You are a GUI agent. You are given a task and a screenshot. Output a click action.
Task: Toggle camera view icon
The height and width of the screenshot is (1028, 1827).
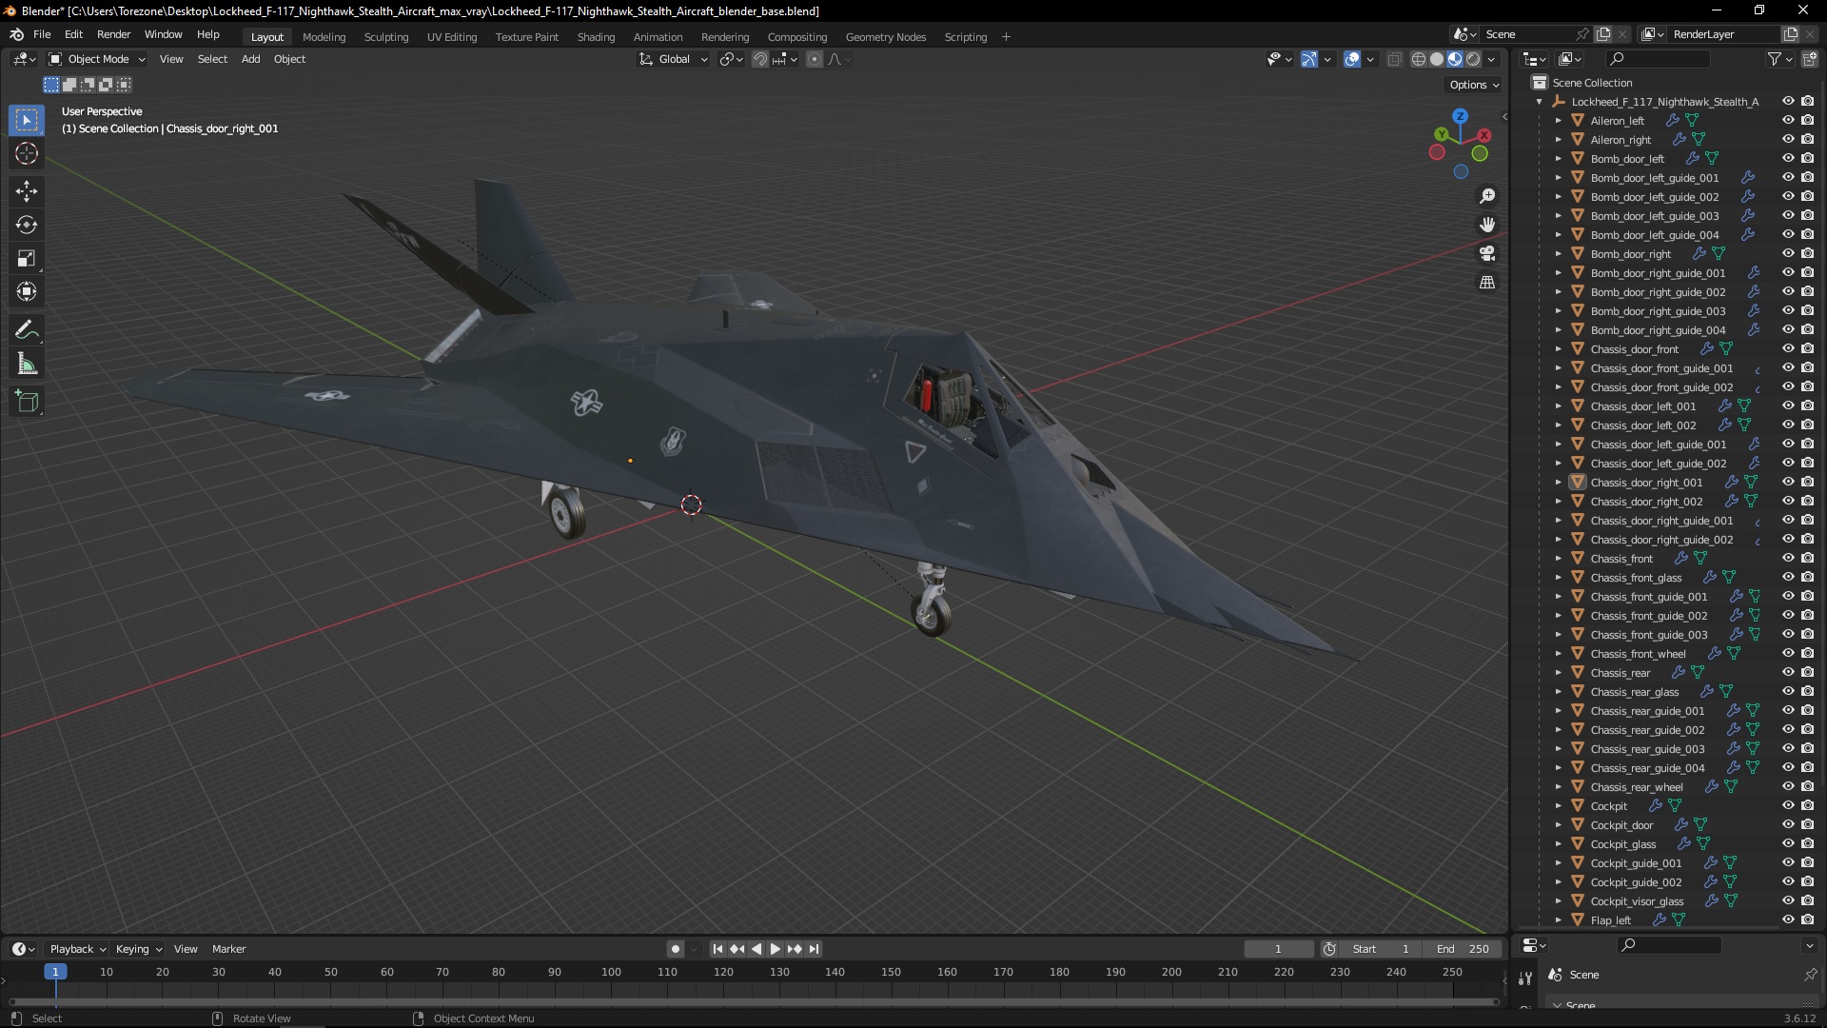click(x=1487, y=253)
